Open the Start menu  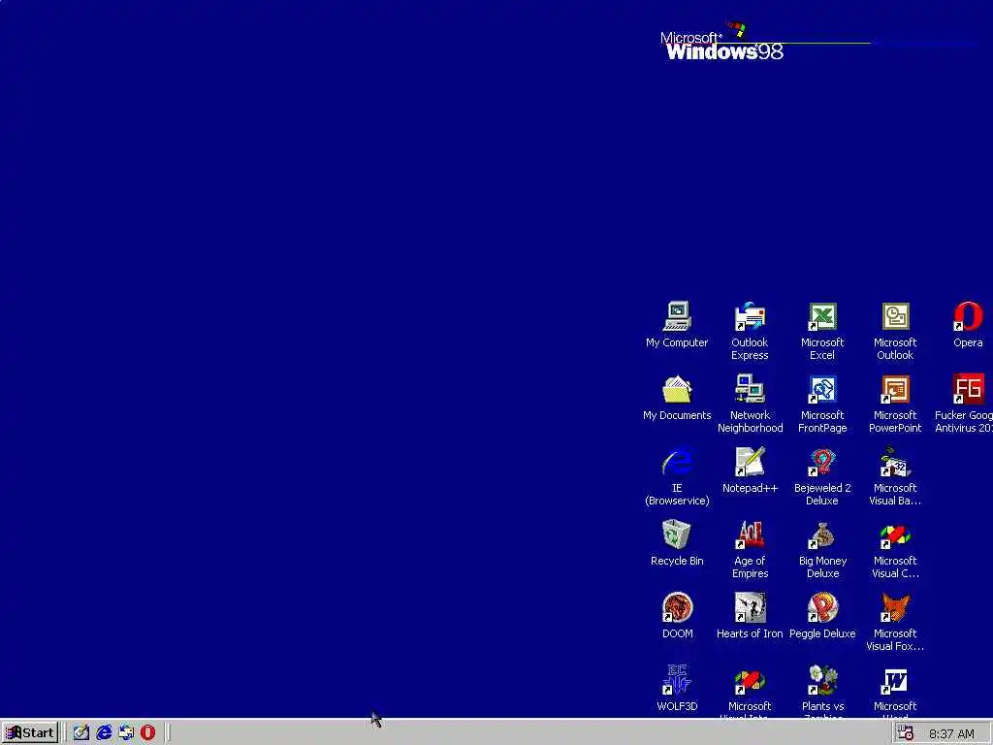click(30, 733)
